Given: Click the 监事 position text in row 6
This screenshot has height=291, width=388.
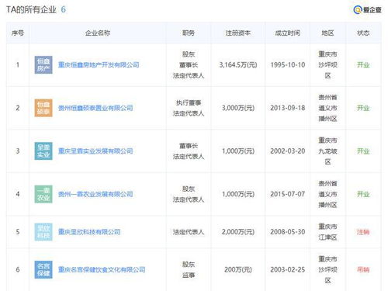Looking at the screenshot, I should 189,275.
